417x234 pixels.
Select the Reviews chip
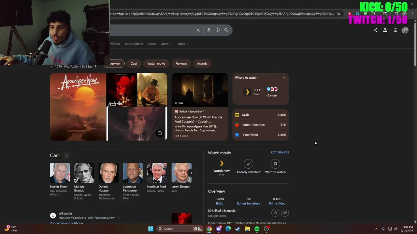point(181,63)
